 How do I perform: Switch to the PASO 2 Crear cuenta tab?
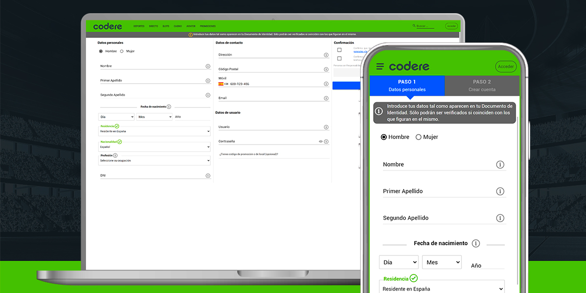(x=482, y=85)
